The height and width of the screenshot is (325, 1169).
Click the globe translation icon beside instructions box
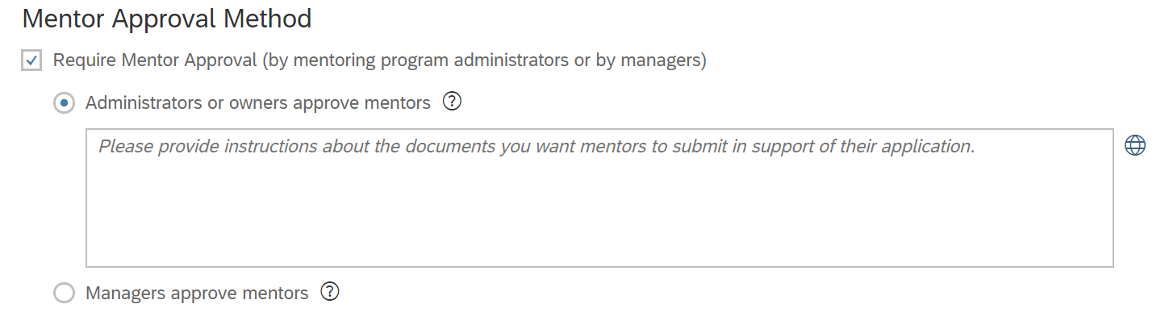pyautogui.click(x=1135, y=145)
